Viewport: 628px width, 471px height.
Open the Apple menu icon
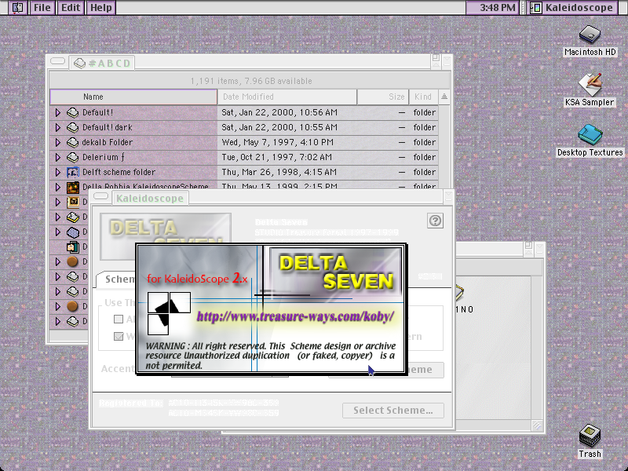pyautogui.click(x=17, y=8)
